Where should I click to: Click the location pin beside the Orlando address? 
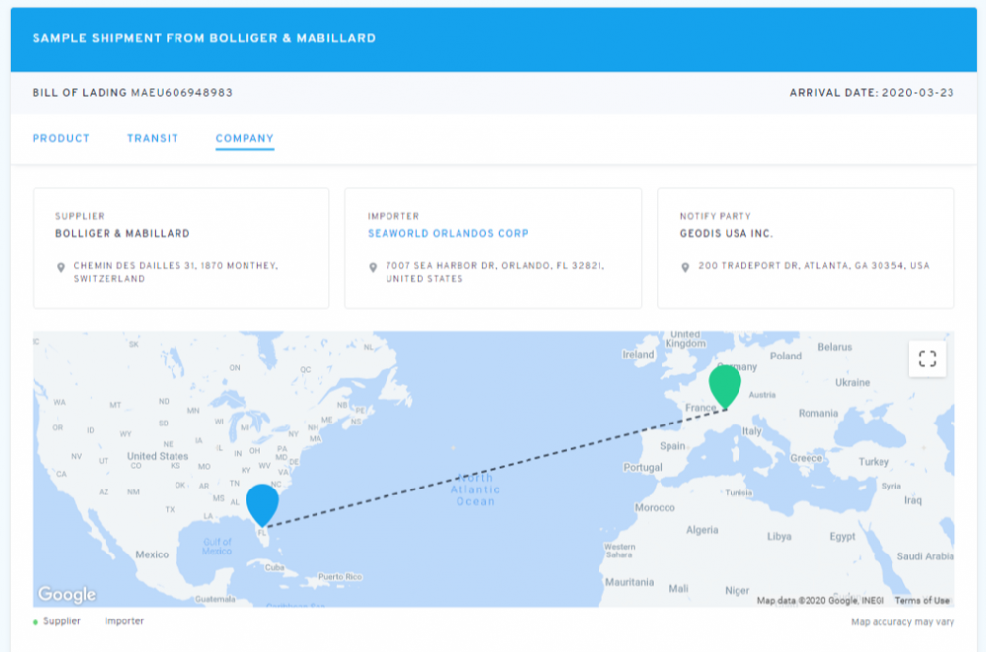(x=373, y=267)
